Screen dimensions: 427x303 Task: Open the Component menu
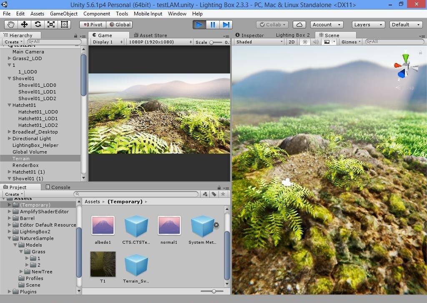97,14
